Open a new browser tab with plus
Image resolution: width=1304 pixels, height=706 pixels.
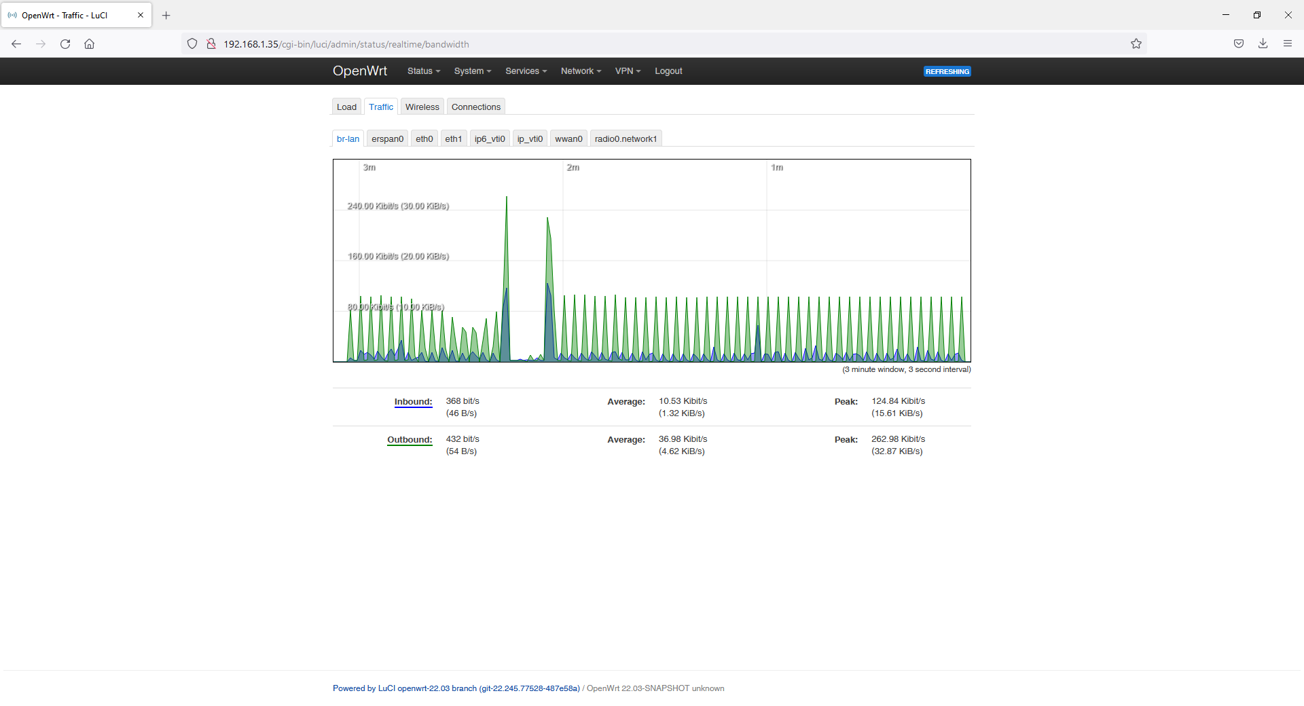point(166,15)
